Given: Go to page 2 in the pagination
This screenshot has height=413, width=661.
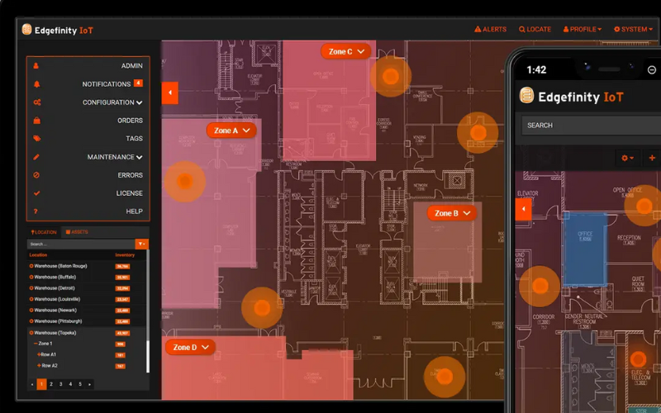Looking at the screenshot, I should click(x=51, y=384).
